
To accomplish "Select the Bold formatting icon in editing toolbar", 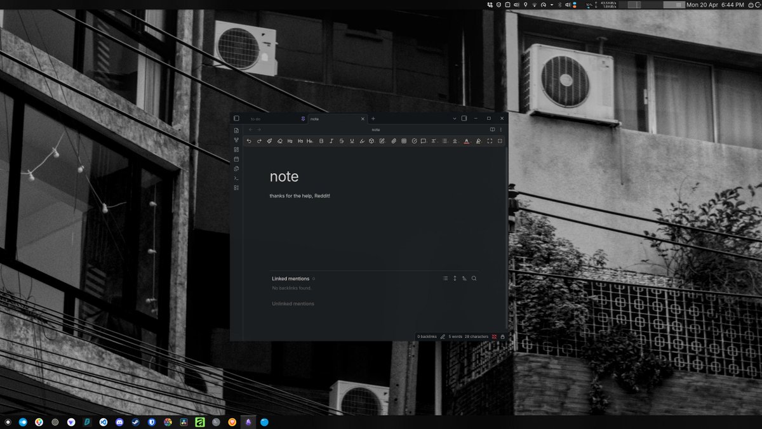I will 320,141.
